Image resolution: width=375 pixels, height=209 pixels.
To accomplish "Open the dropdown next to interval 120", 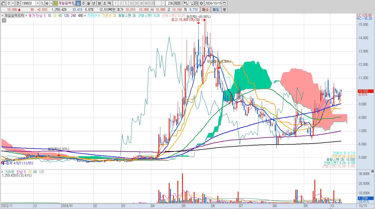I will (x=163, y=3).
